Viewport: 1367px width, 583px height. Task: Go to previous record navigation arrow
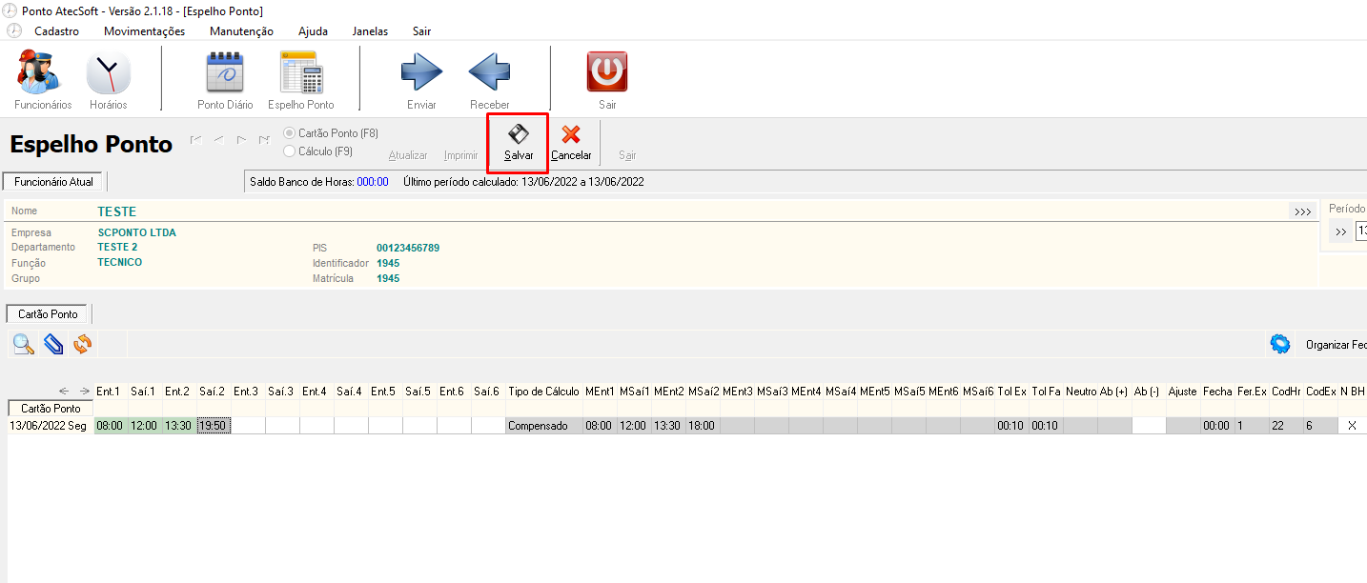(x=218, y=140)
